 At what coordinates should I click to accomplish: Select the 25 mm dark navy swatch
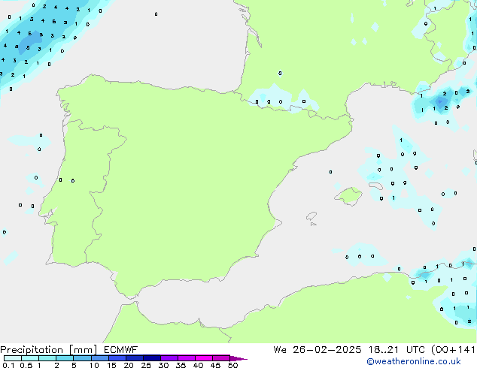[151, 358]
